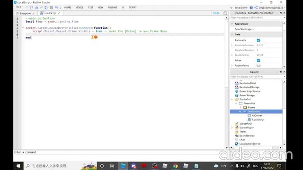This screenshot has height=170, width=303.
Task: Click the Windows taskbar search box
Action: (x=60, y=166)
